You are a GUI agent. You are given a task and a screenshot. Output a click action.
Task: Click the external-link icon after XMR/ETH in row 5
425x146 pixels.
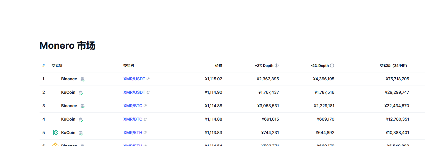tap(145, 133)
